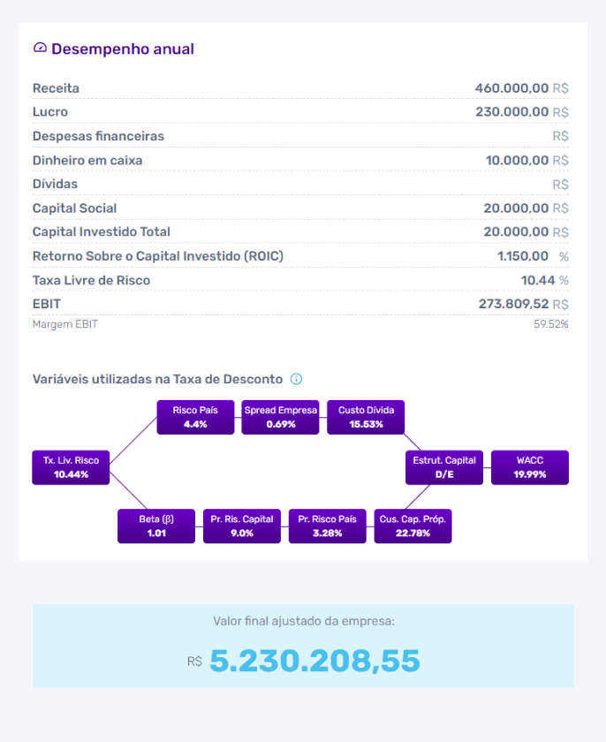Select the Lucro value 230.000,00

click(x=511, y=111)
